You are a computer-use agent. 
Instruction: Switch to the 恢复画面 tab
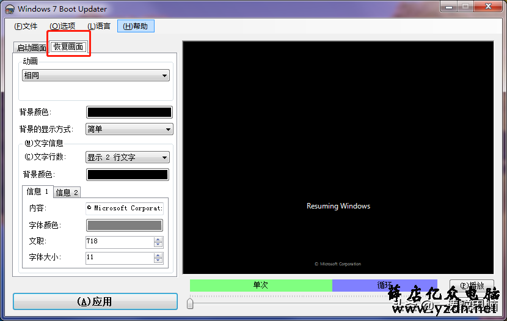[x=68, y=46]
